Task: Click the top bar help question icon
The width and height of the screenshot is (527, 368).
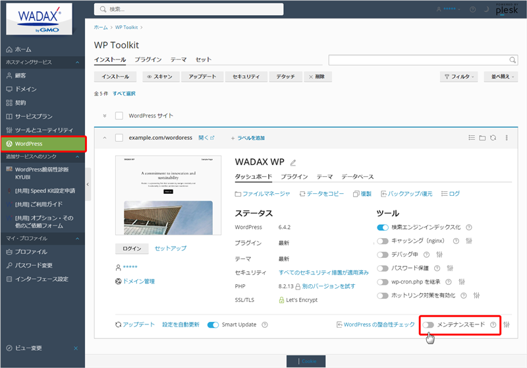Action: (472, 9)
